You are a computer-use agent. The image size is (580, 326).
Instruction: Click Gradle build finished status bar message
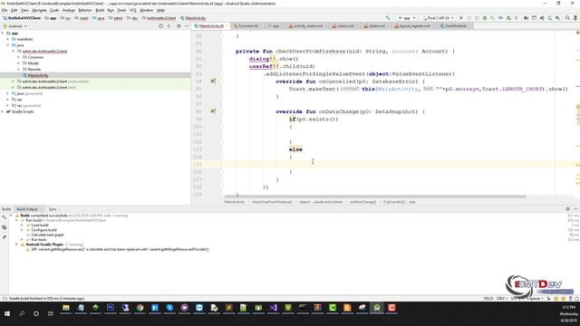(x=46, y=298)
